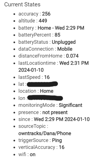Click the redacted lat value

coord(42,84)
